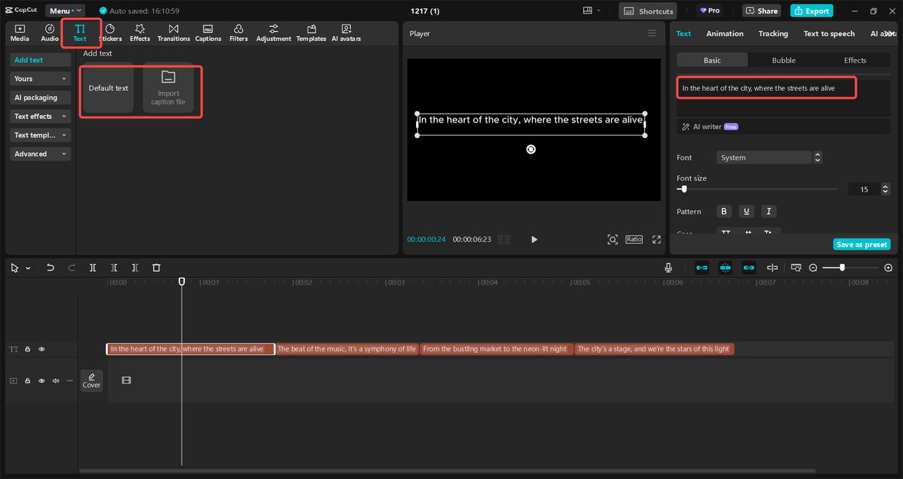Undo the last action
Screen dimensions: 903x479
50,268
